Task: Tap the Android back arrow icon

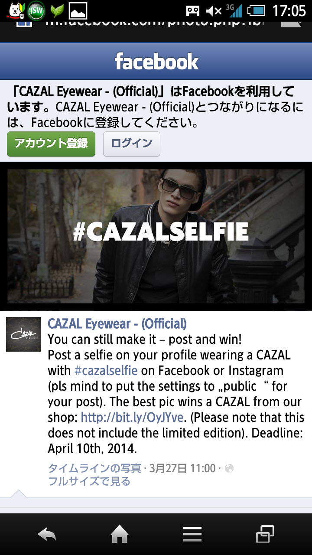Action: point(47,534)
